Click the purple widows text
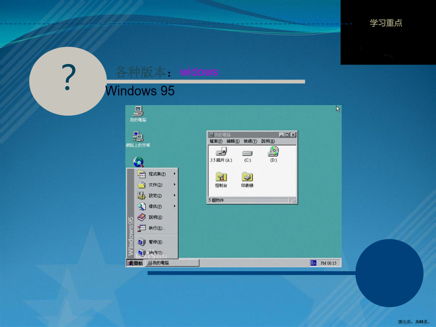The height and width of the screenshot is (327, 436). pos(199,72)
